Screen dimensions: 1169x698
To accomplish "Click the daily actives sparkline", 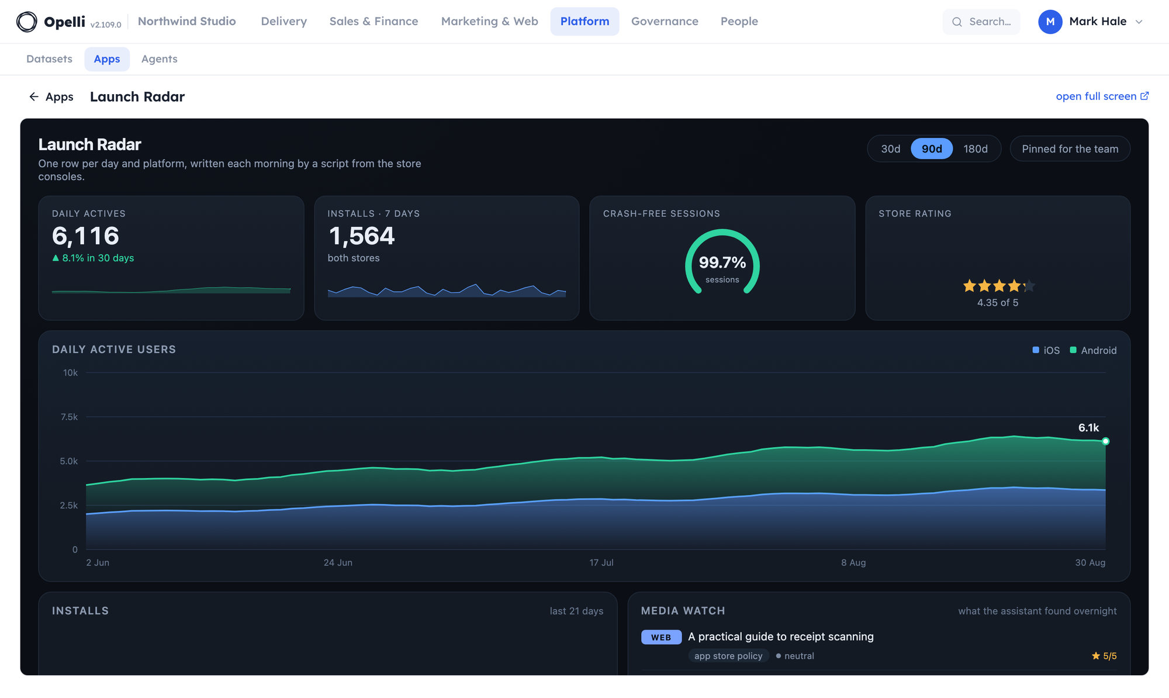I will click(171, 290).
